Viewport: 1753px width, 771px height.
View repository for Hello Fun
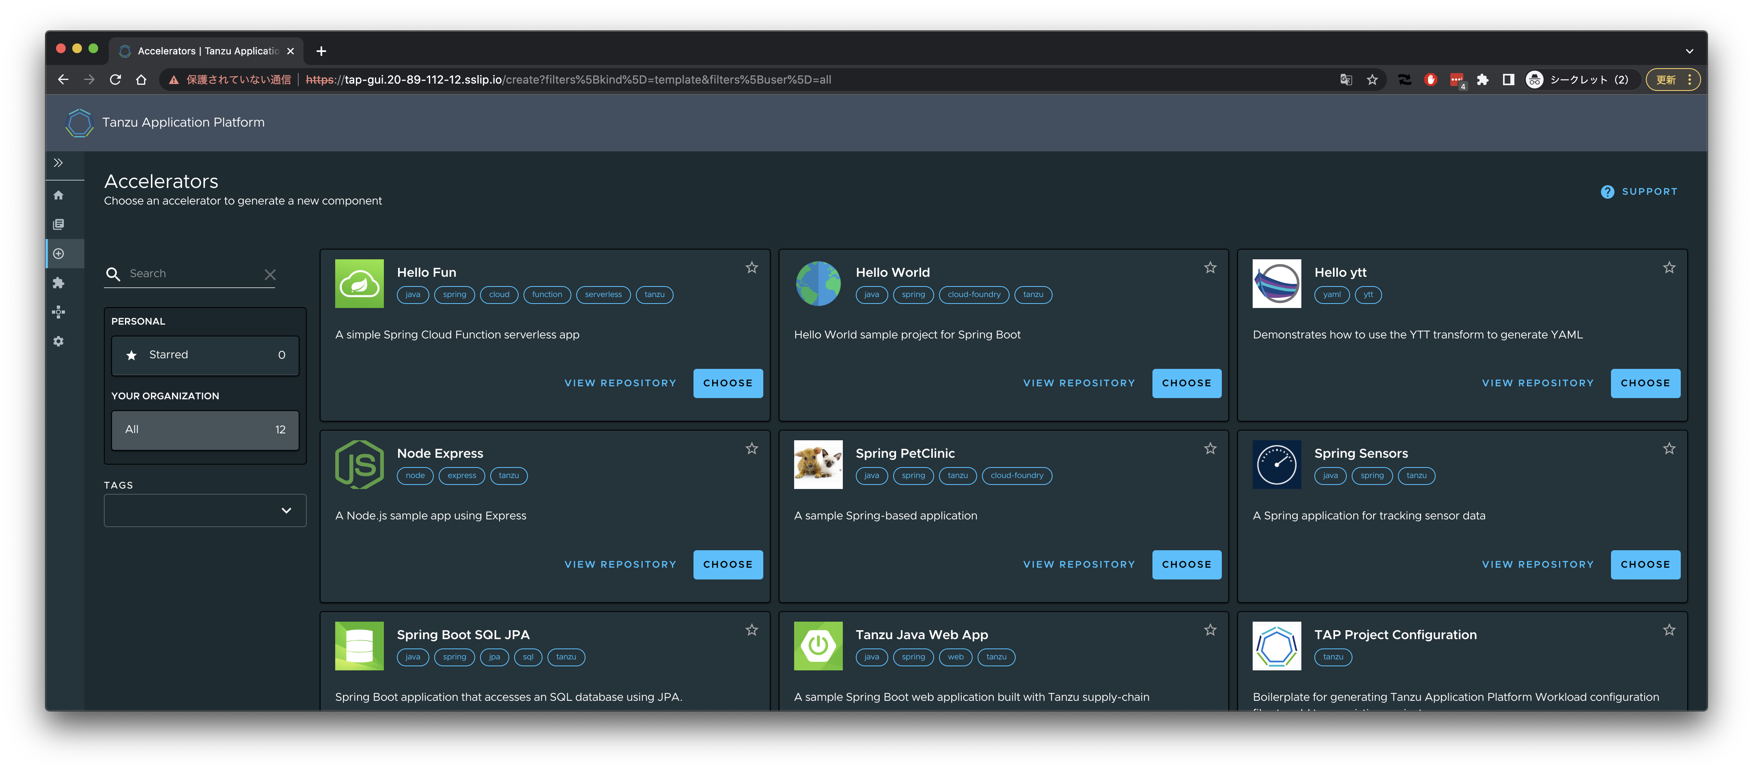pyautogui.click(x=620, y=383)
